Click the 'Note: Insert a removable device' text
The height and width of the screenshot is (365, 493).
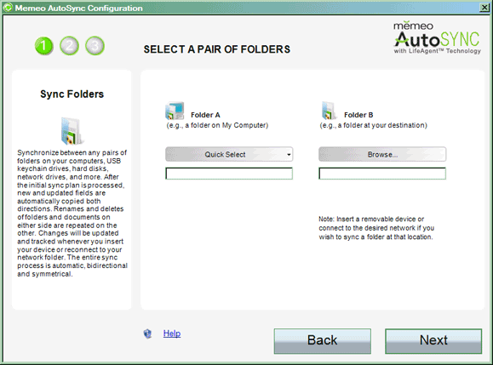(x=376, y=228)
